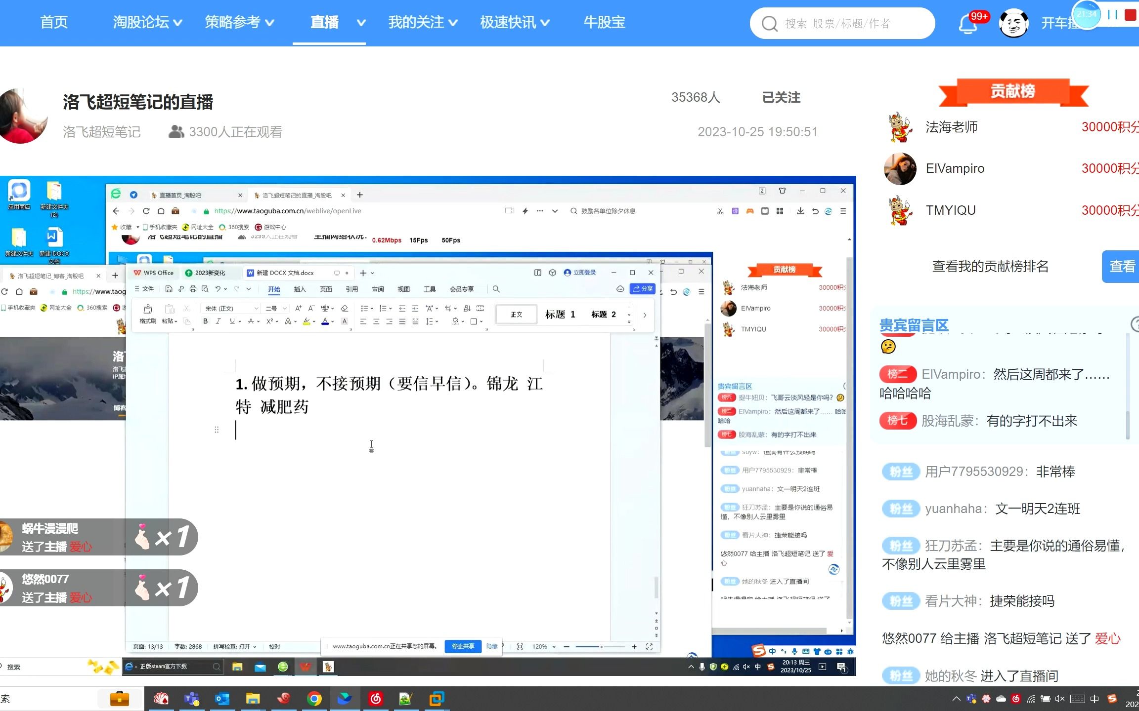Open Chrome from the Windows taskbar
The width and height of the screenshot is (1139, 711).
(x=314, y=699)
